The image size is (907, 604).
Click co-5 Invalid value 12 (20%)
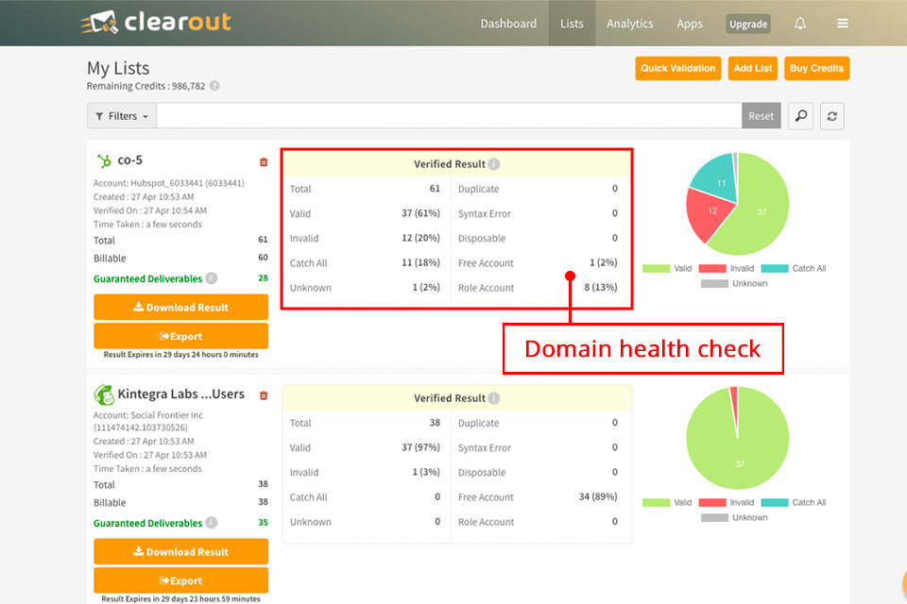tap(420, 238)
